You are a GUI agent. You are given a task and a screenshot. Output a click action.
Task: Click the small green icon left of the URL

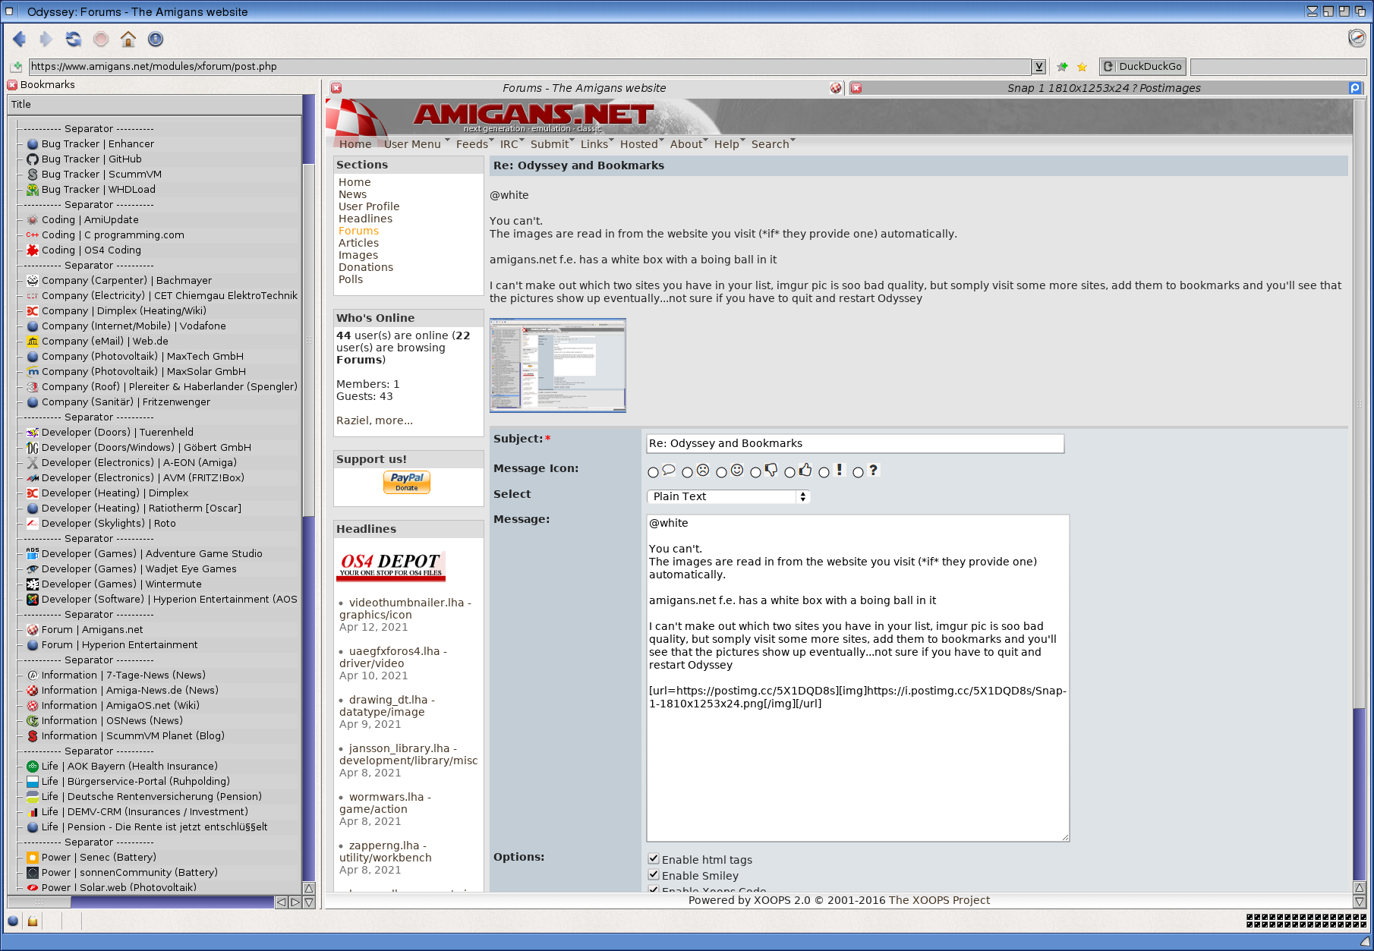point(17,67)
